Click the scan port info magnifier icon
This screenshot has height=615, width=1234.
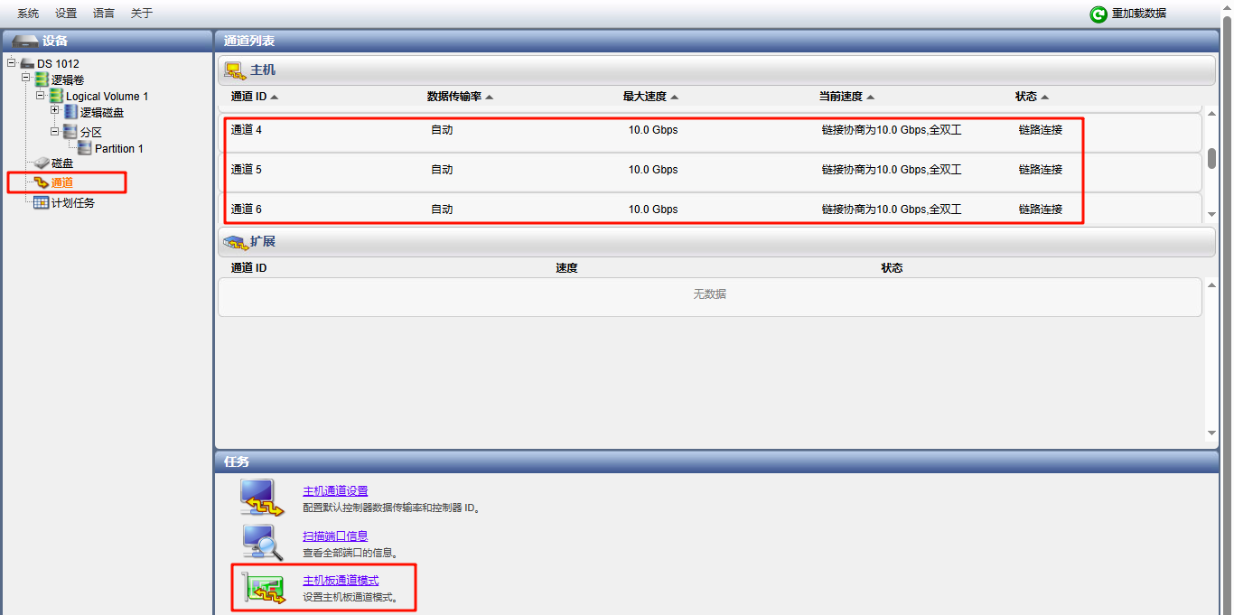point(262,542)
